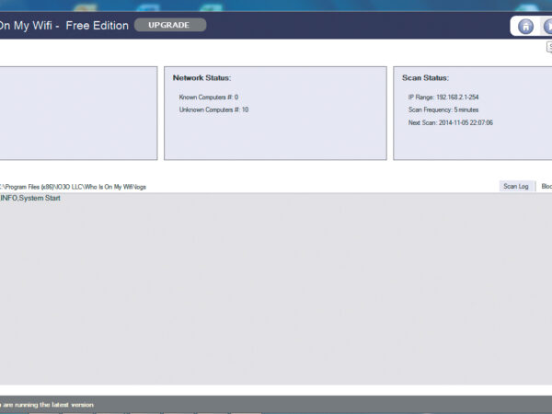Click the Next Scan timestamp
The image size is (552, 414).
click(x=451, y=122)
